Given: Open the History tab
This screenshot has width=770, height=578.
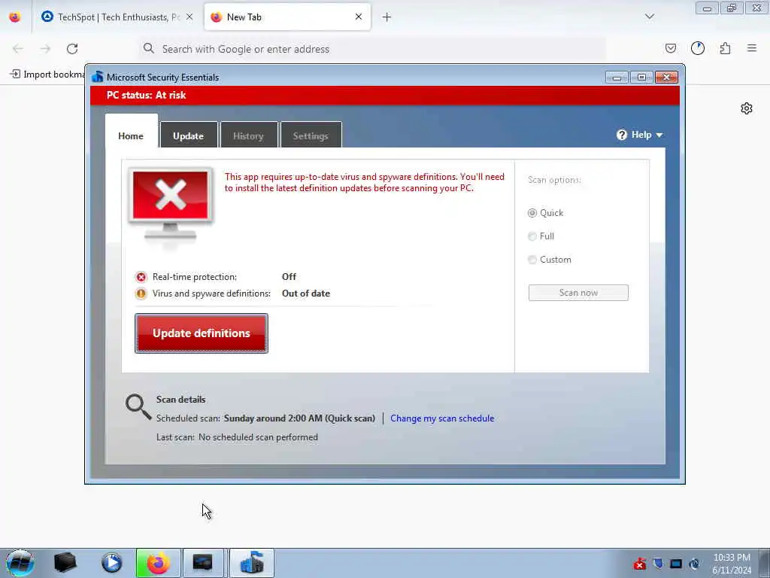Looking at the screenshot, I should point(248,135).
